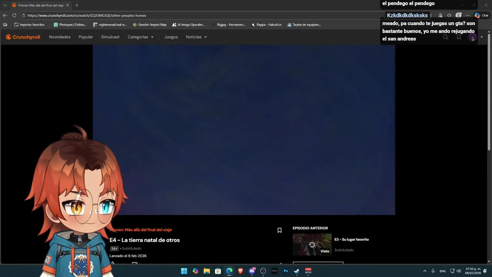Expand the Categorías dropdown
Viewport: 492px width, 277px height.
[x=141, y=37]
